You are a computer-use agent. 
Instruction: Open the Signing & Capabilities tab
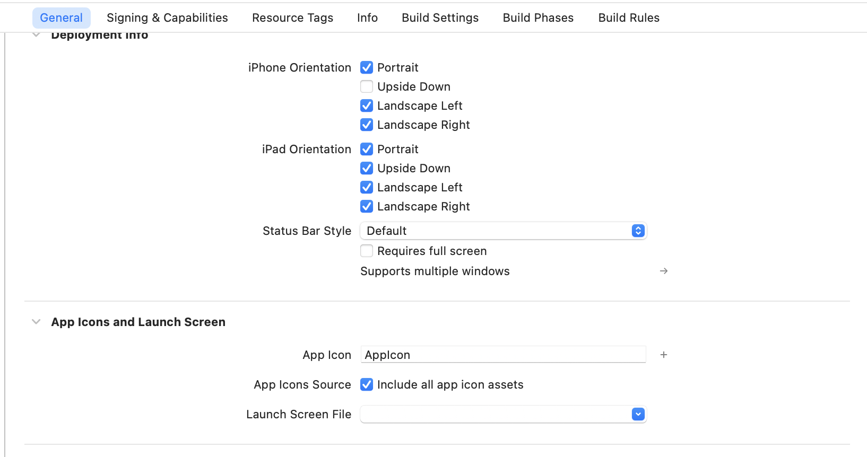[167, 17]
